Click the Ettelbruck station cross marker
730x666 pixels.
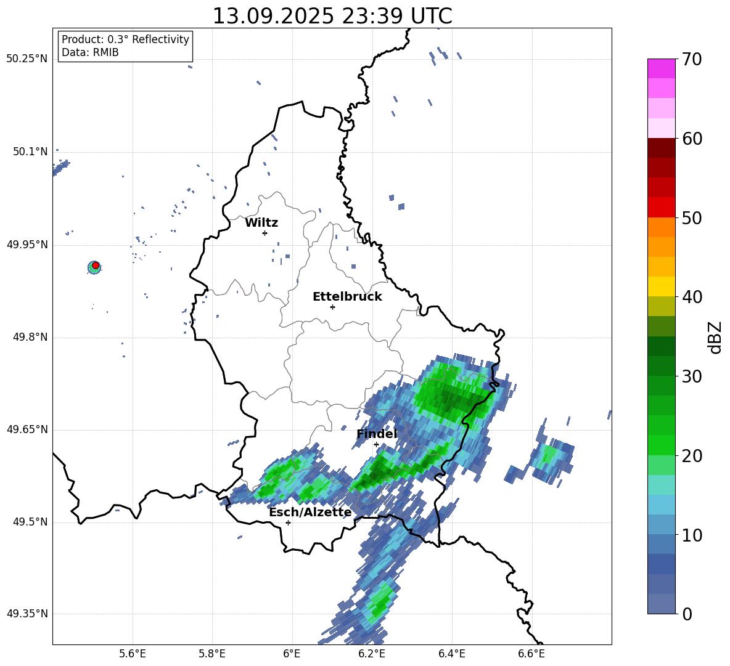point(332,307)
